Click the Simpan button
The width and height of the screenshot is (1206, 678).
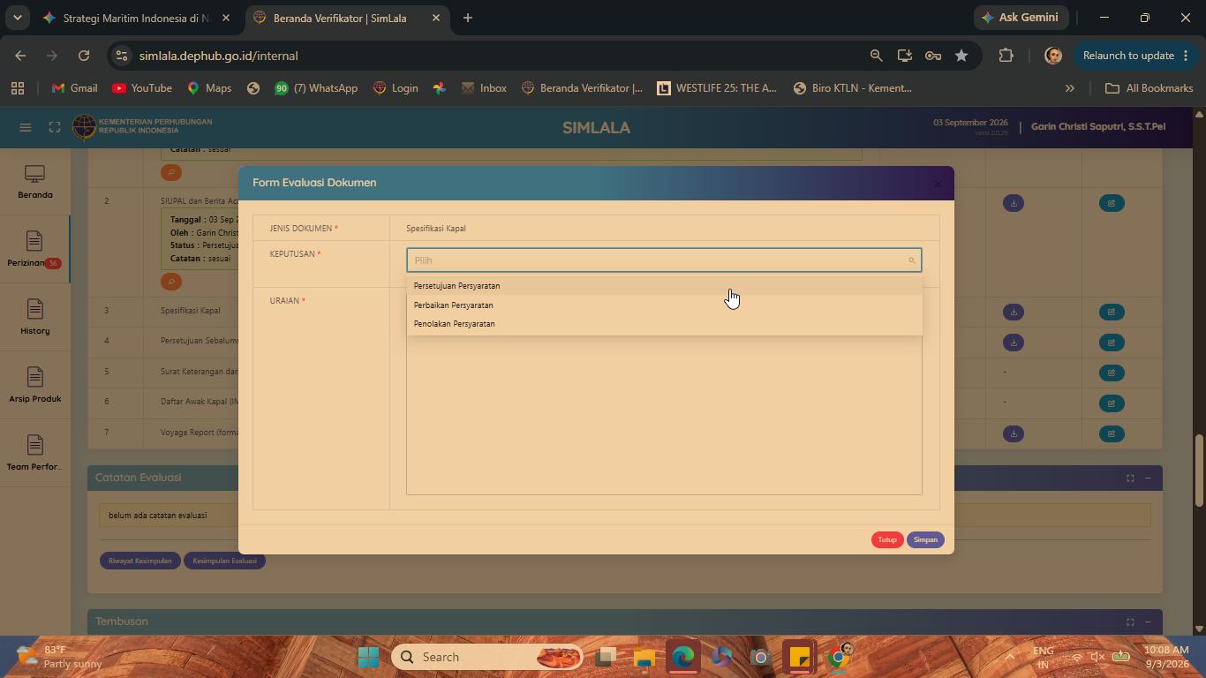(925, 539)
